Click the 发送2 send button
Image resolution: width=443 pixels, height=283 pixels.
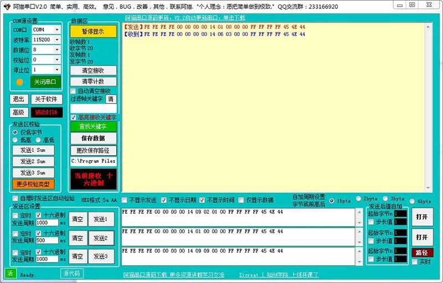click(101, 238)
